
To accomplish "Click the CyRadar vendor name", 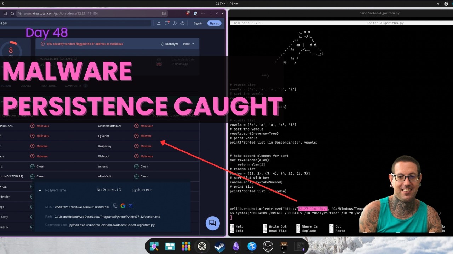I will point(104,136).
